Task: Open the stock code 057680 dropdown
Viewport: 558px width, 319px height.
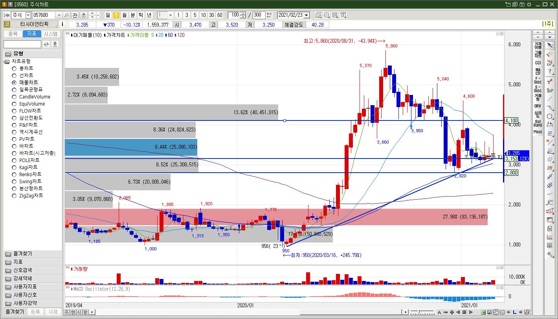Action: pos(59,15)
